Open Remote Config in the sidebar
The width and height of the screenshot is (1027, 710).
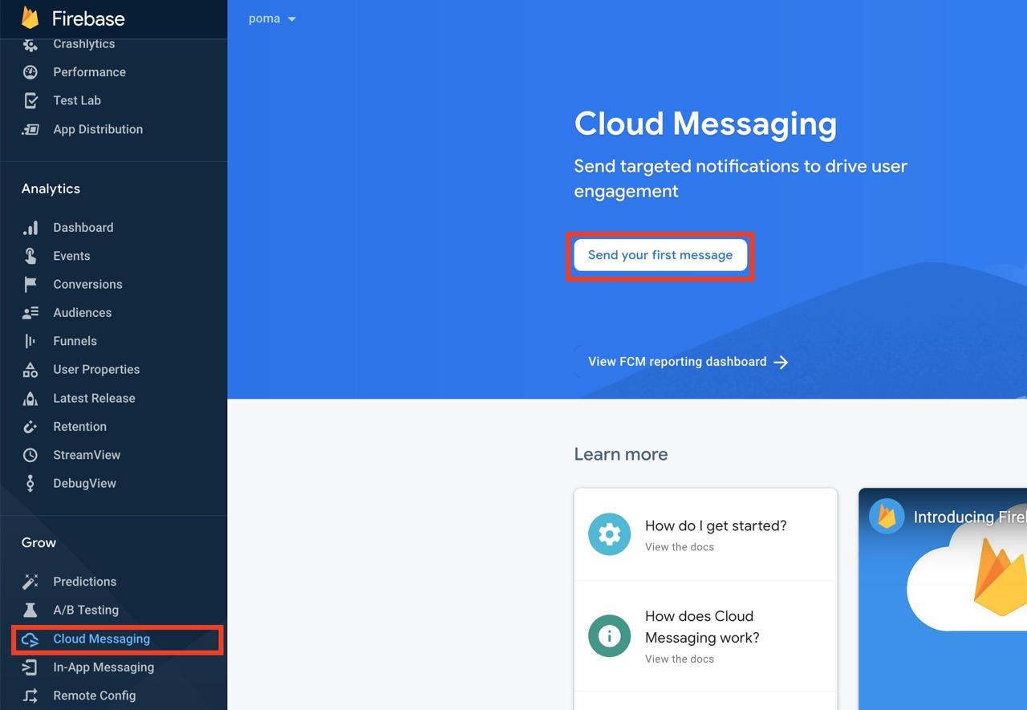point(94,696)
